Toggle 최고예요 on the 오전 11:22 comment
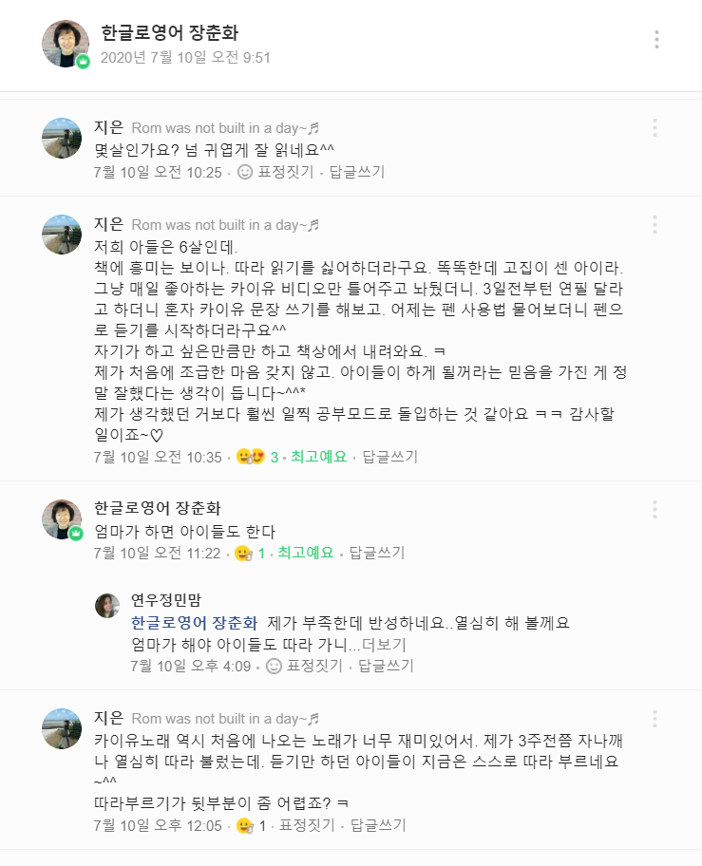The image size is (702, 866). tap(305, 553)
